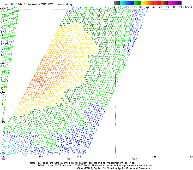193x170 pixels.
Task: Click the '30' legend scale label
Action: click(154, 7)
